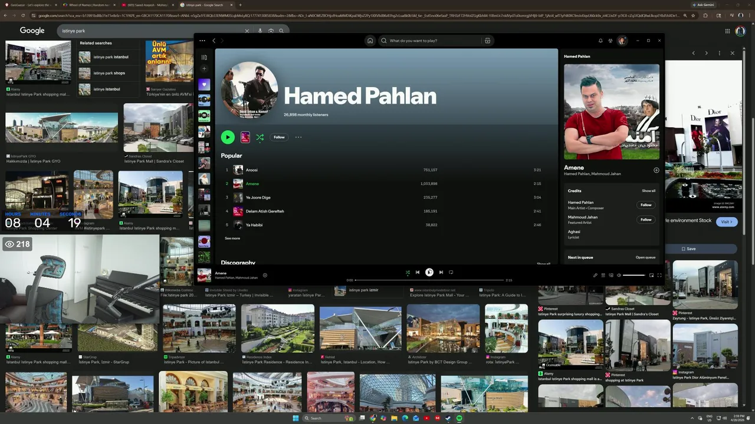
Task: Open Spotify icon on Windows taskbar
Action: point(459,418)
